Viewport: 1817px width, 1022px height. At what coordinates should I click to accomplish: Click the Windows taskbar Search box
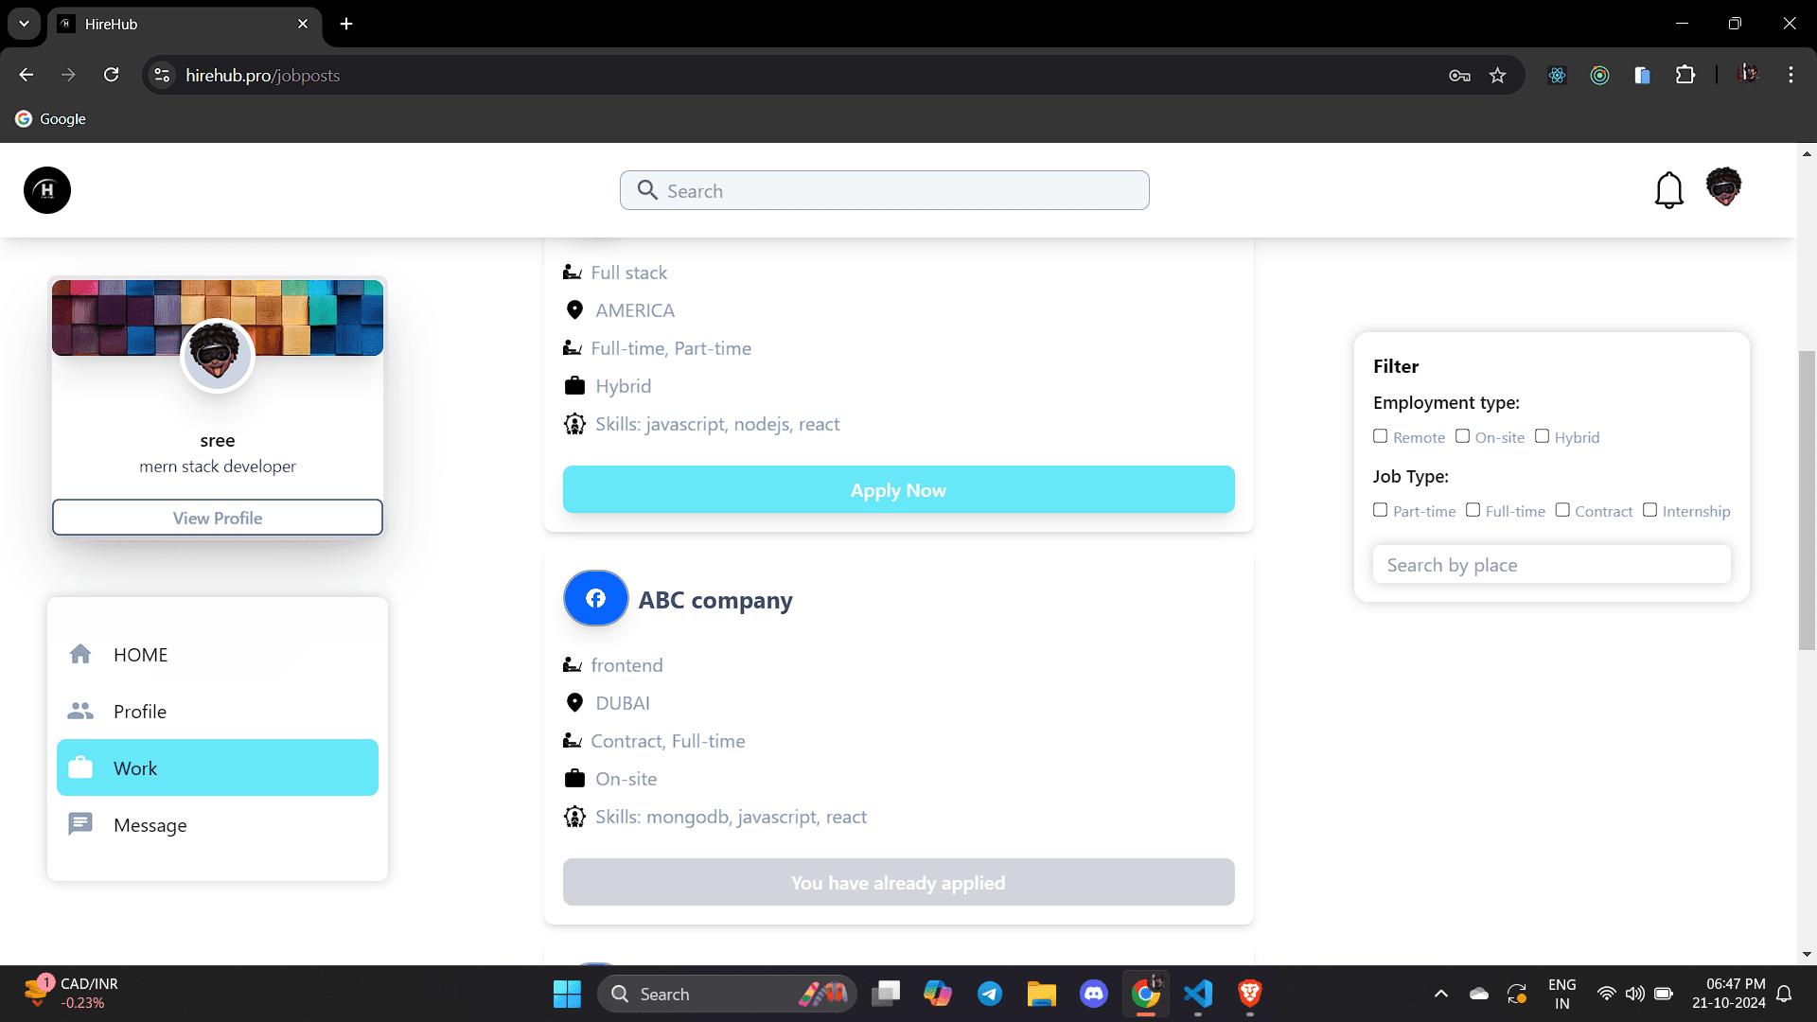click(727, 994)
